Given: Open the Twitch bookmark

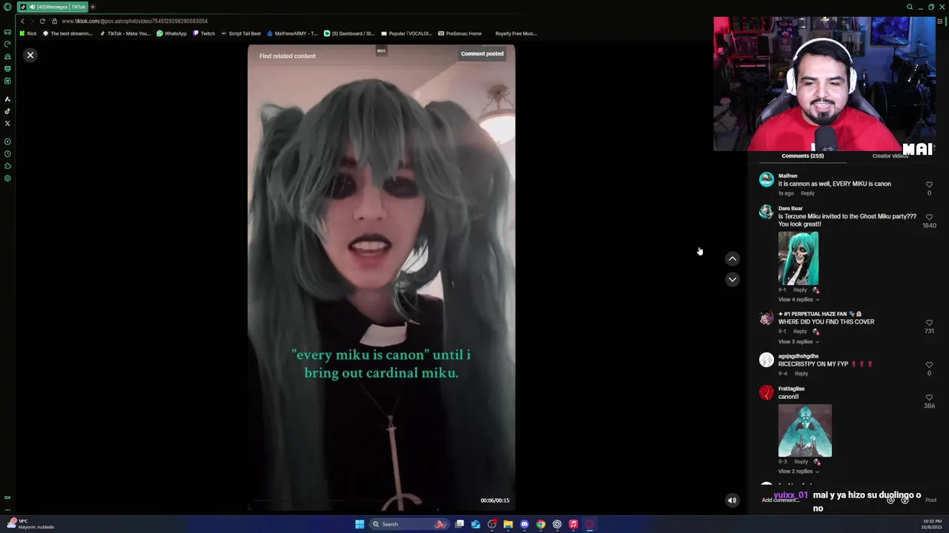Looking at the screenshot, I should tap(204, 33).
